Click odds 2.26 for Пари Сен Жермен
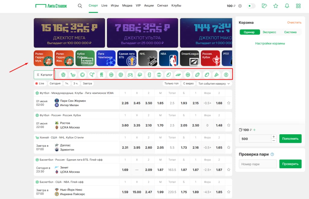Viewport: 309px width, 199px height. coord(125,103)
